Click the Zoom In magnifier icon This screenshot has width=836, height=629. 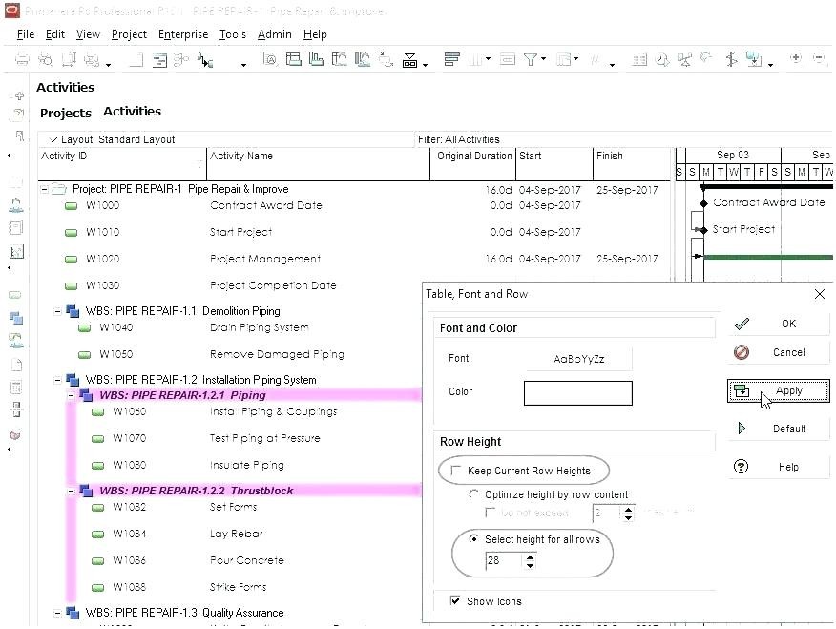click(797, 59)
